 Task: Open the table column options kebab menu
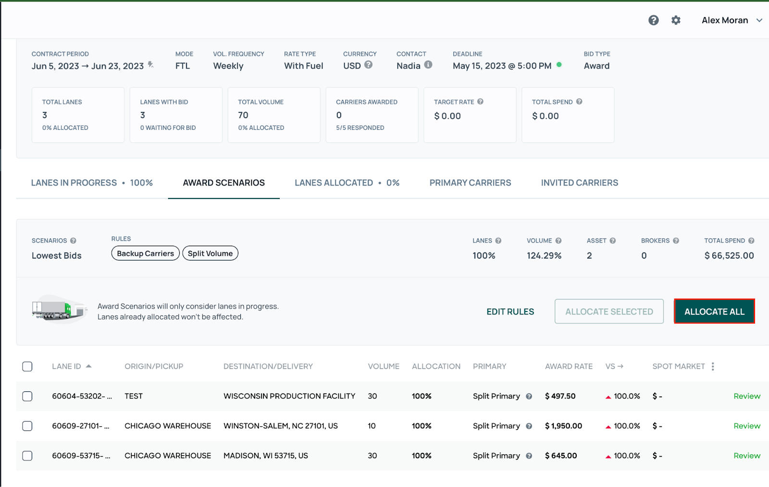click(x=713, y=366)
